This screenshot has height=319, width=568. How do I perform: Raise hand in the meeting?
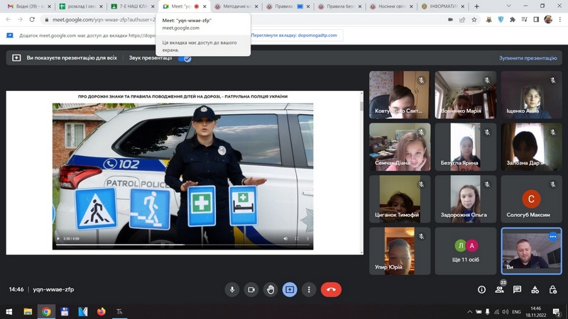pyautogui.click(x=271, y=290)
